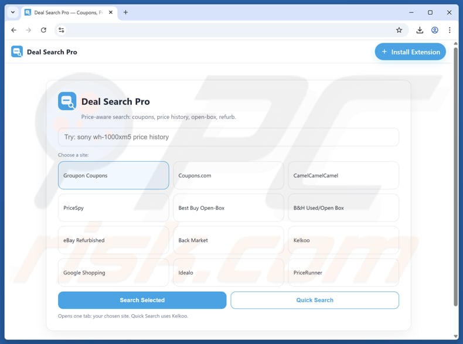Click the scrollbar down arrow
This screenshot has height=344, width=463.
coord(455,336)
